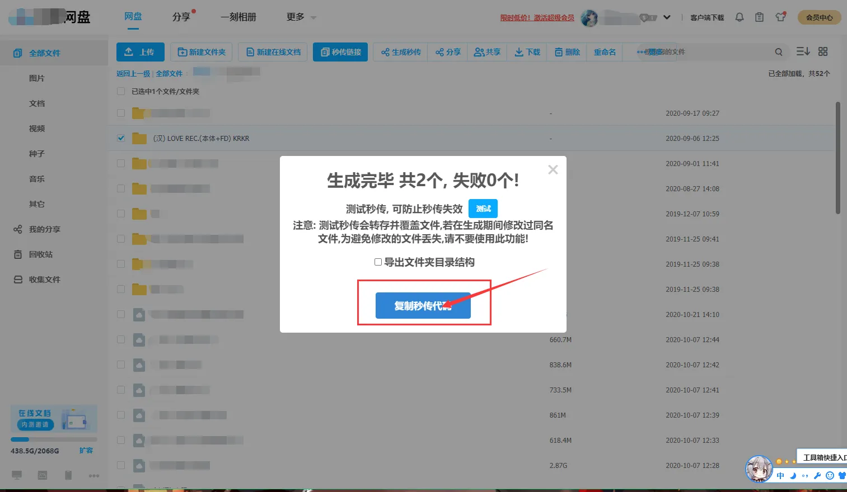This screenshot has width=847, height=492.
Task: Click the 生成秒传 link-generation icon
Action: [400, 51]
